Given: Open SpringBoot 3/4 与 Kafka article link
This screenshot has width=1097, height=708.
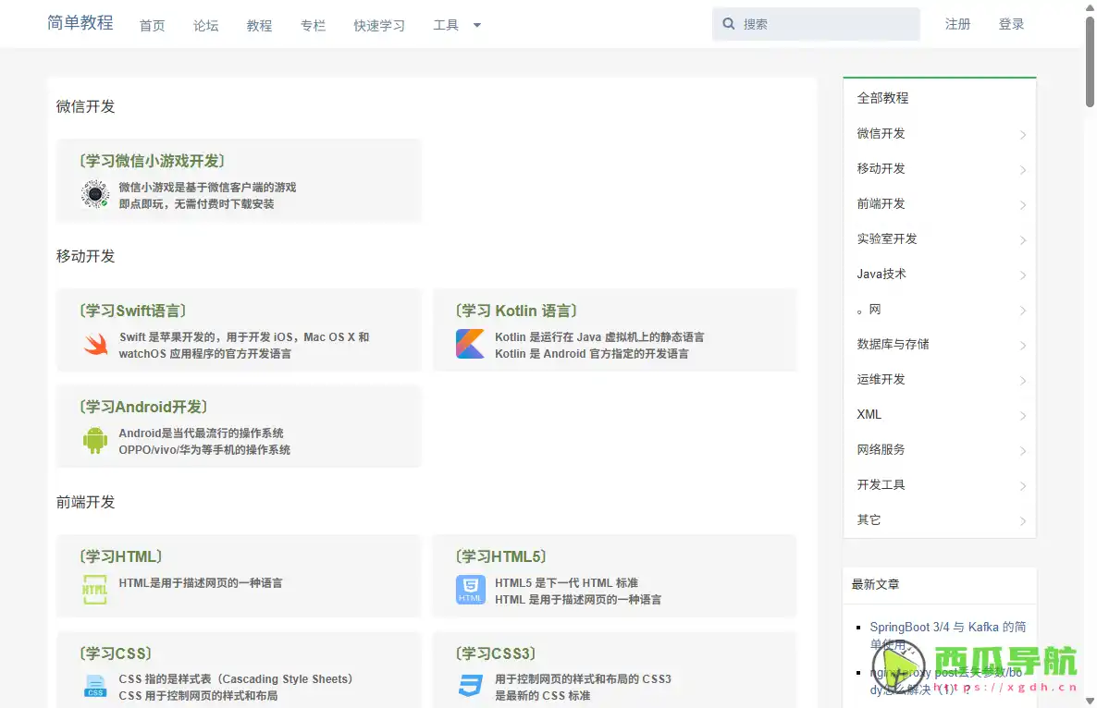Looking at the screenshot, I should click(x=947, y=635).
